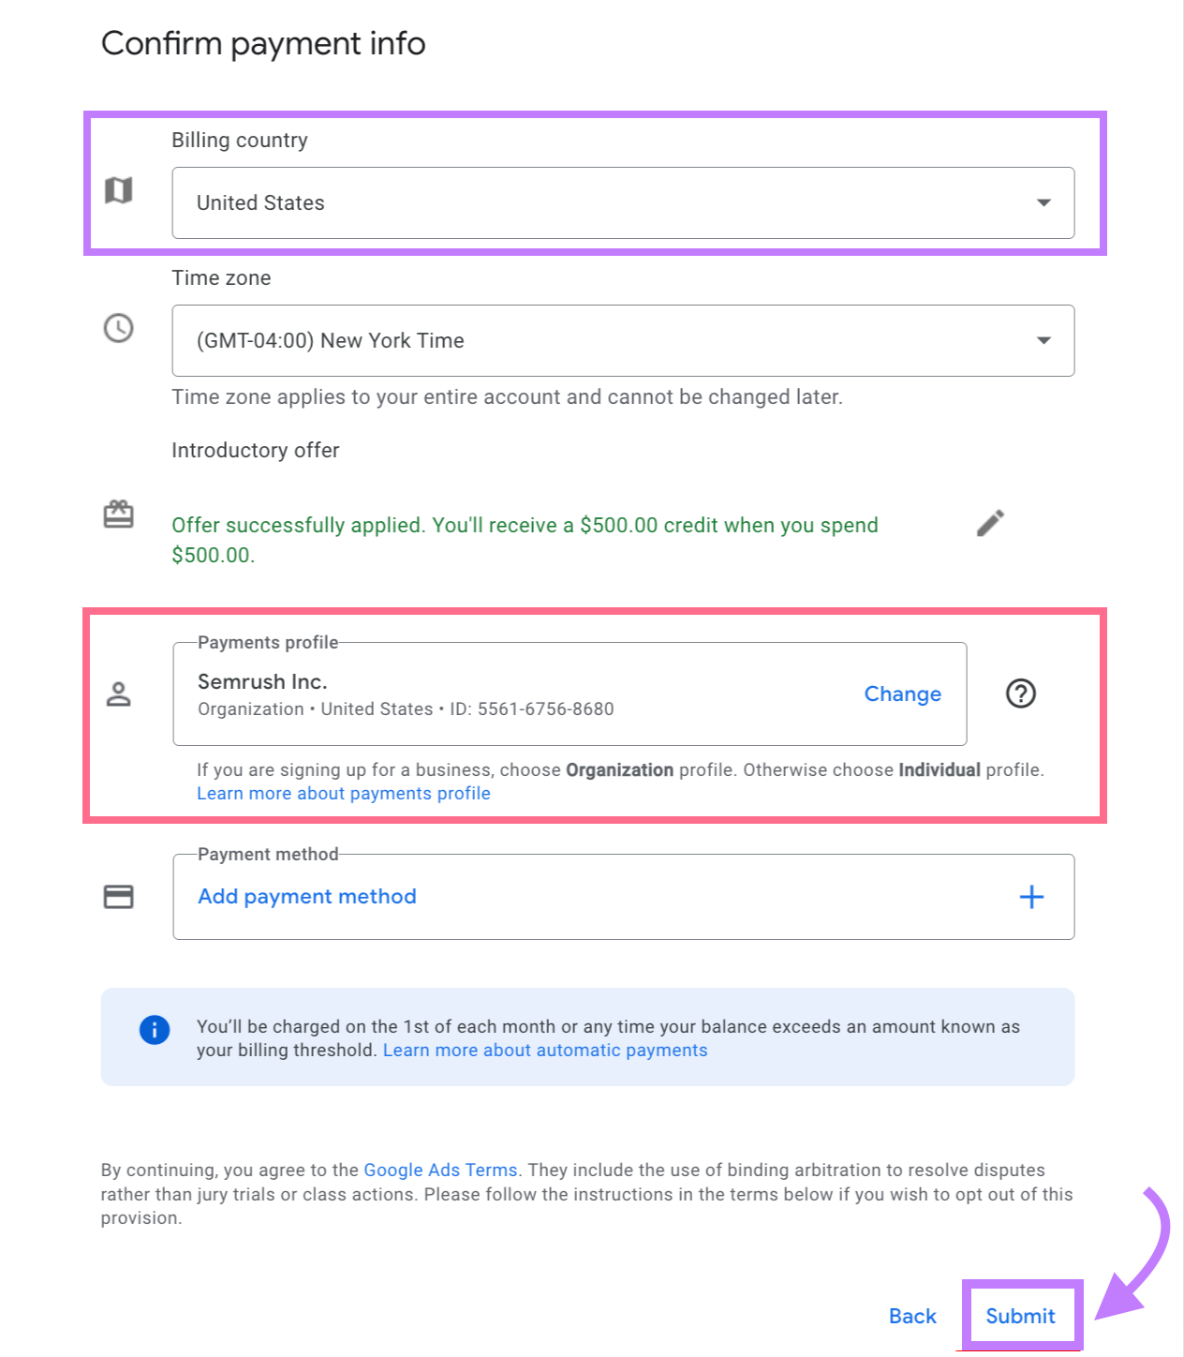Click the gift icon beside the introductory offer

(x=118, y=514)
